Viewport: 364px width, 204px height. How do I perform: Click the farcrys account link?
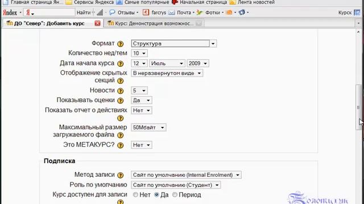coord(159,12)
